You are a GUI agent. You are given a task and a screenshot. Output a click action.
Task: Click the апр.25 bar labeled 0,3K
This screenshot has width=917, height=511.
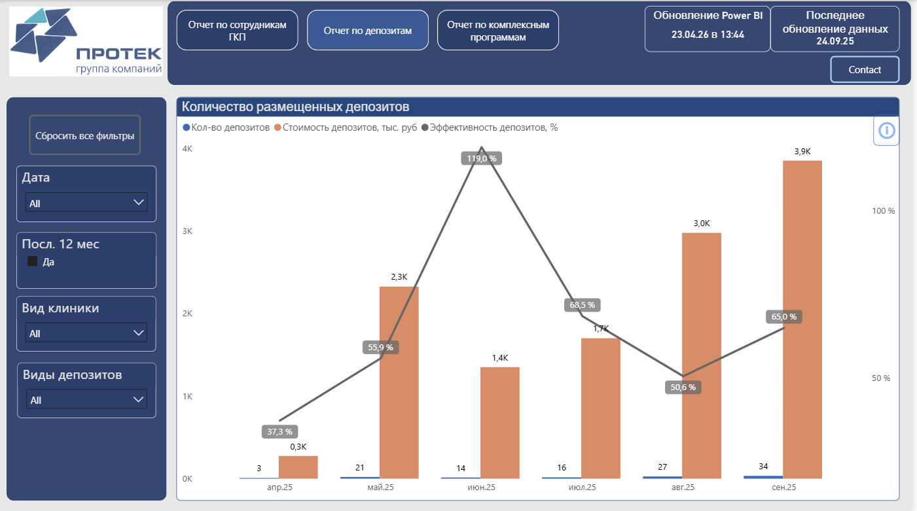pyautogui.click(x=298, y=468)
